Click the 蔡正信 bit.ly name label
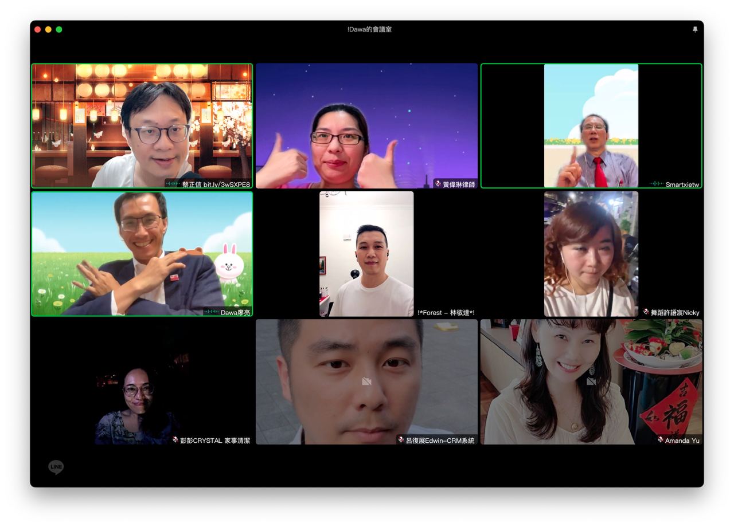The width and height of the screenshot is (734, 527). pos(216,184)
